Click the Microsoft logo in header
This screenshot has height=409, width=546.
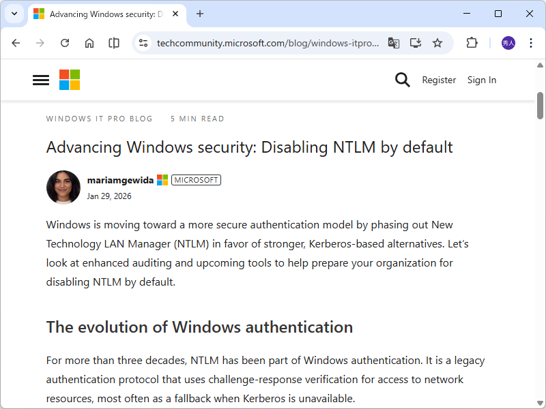70,80
